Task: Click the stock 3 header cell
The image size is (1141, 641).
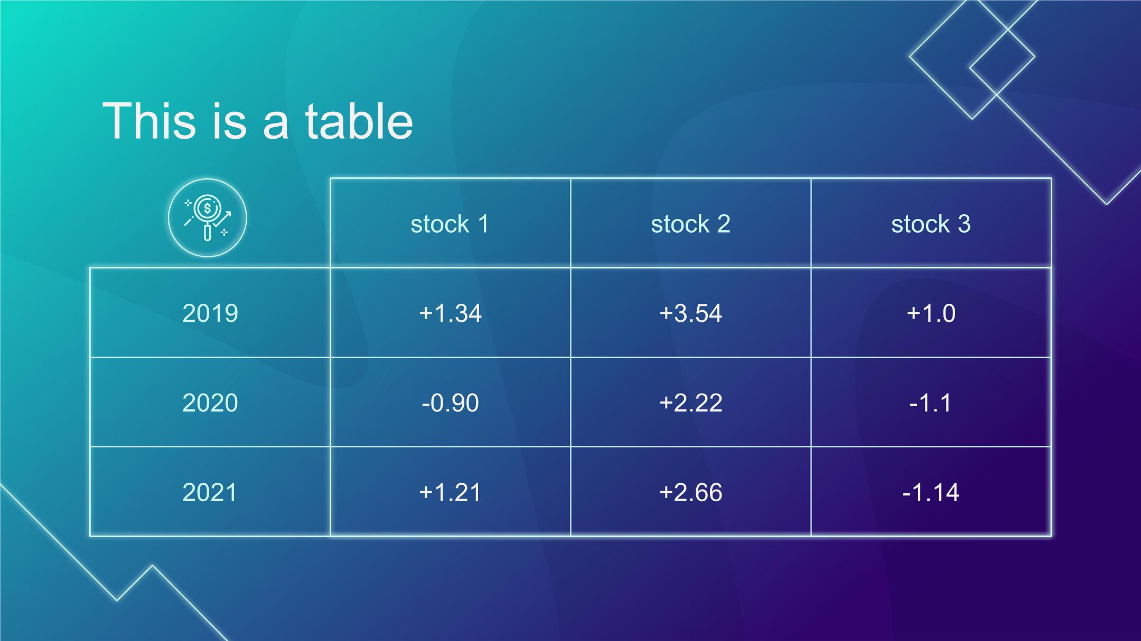Action: click(x=931, y=223)
